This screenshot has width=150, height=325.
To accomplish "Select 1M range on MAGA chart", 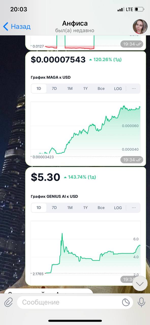I will (x=70, y=89).
